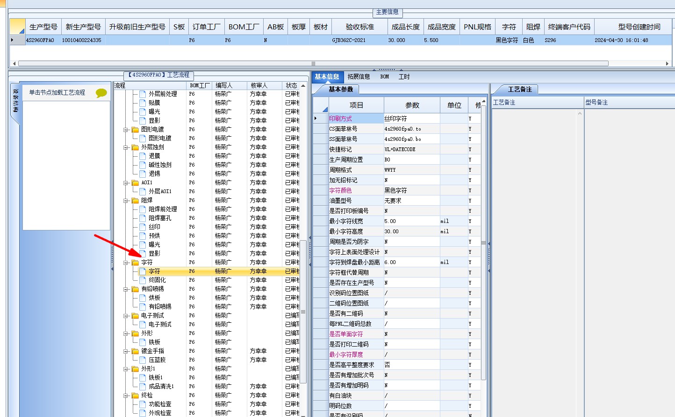Open the BOM tab

[x=385, y=76]
